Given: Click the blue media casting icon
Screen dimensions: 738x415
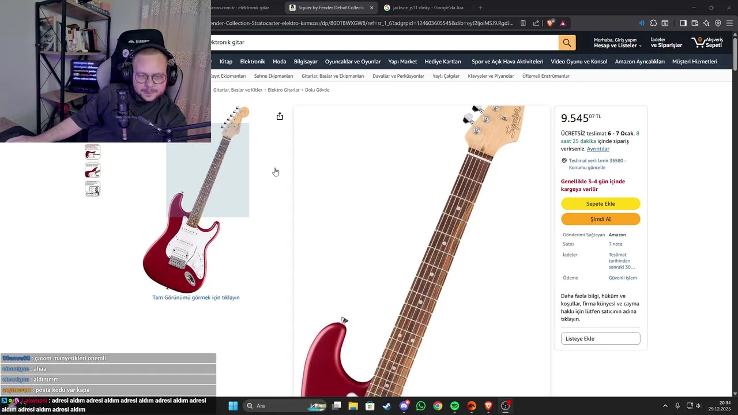Looking at the screenshot, I should point(642,23).
